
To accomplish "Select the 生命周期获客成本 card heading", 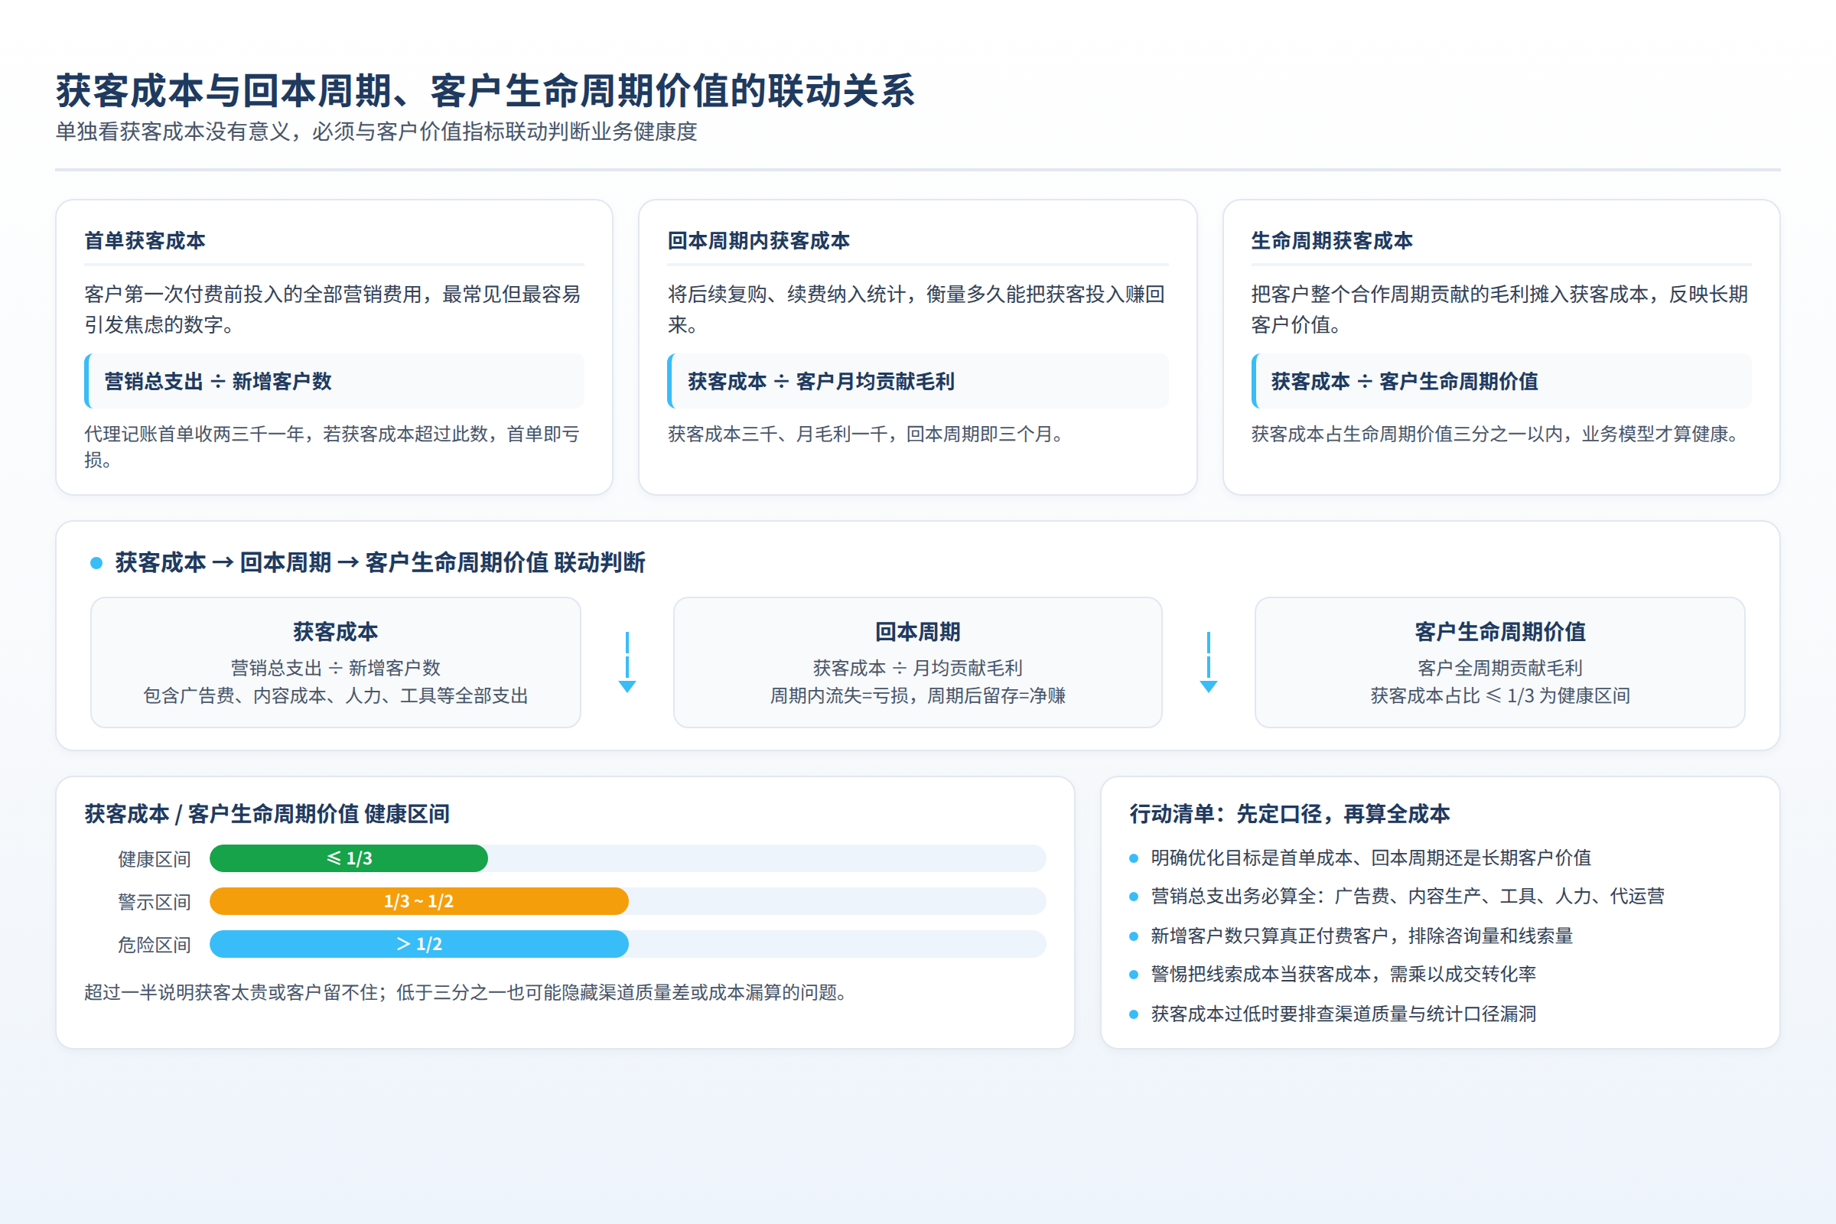I will point(1332,240).
